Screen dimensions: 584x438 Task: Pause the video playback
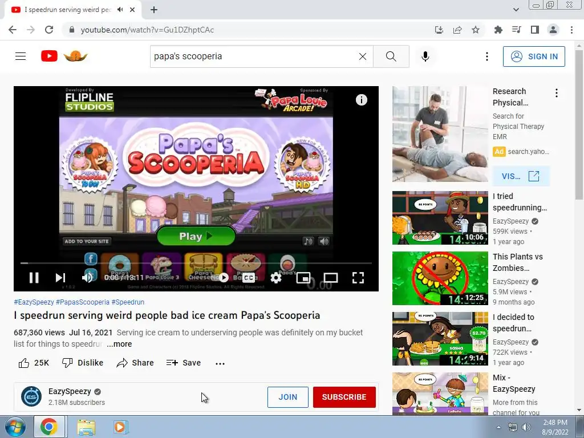pos(34,278)
